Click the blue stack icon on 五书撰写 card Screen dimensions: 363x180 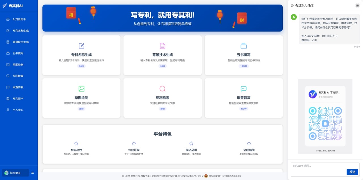click(x=244, y=46)
